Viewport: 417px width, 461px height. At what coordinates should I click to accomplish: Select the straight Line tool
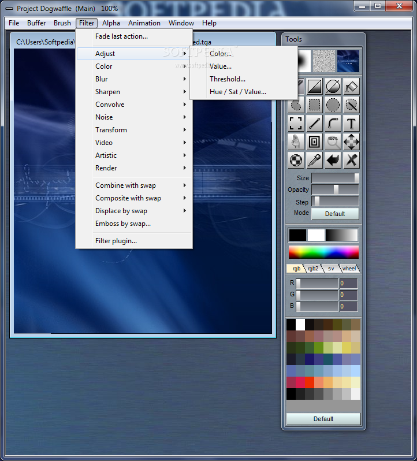[314, 124]
